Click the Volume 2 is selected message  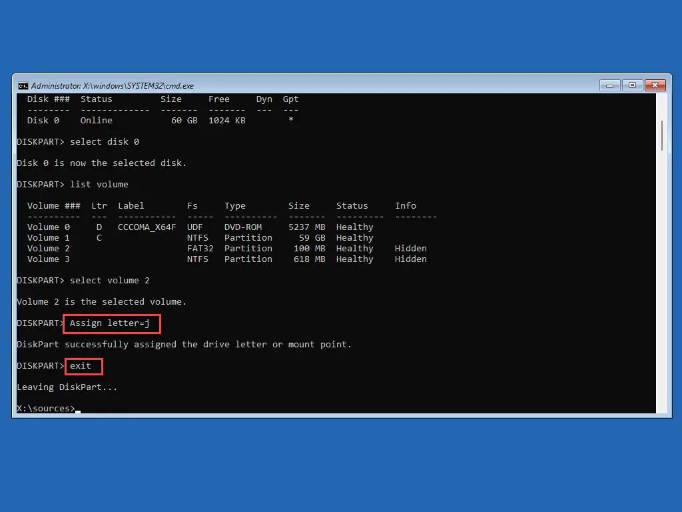(x=100, y=301)
